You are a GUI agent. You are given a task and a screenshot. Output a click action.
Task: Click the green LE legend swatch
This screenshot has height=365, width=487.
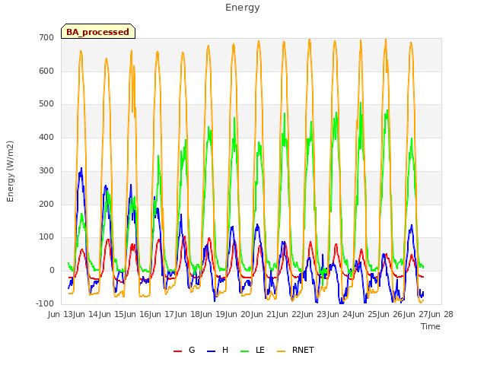[245, 351]
